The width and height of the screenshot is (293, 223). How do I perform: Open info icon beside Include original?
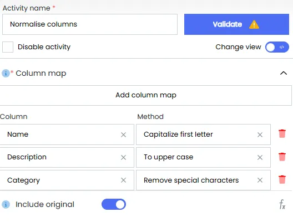click(6, 204)
